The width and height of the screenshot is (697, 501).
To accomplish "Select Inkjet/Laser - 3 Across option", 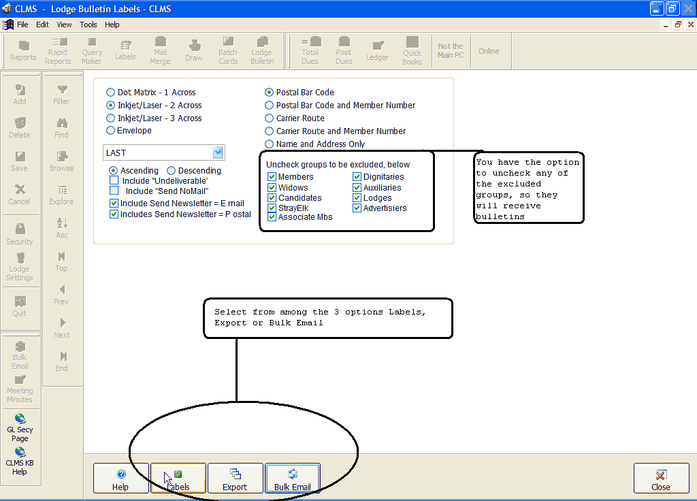I will pyautogui.click(x=111, y=118).
